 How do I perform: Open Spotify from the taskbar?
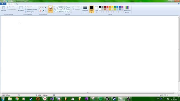click(101, 99)
